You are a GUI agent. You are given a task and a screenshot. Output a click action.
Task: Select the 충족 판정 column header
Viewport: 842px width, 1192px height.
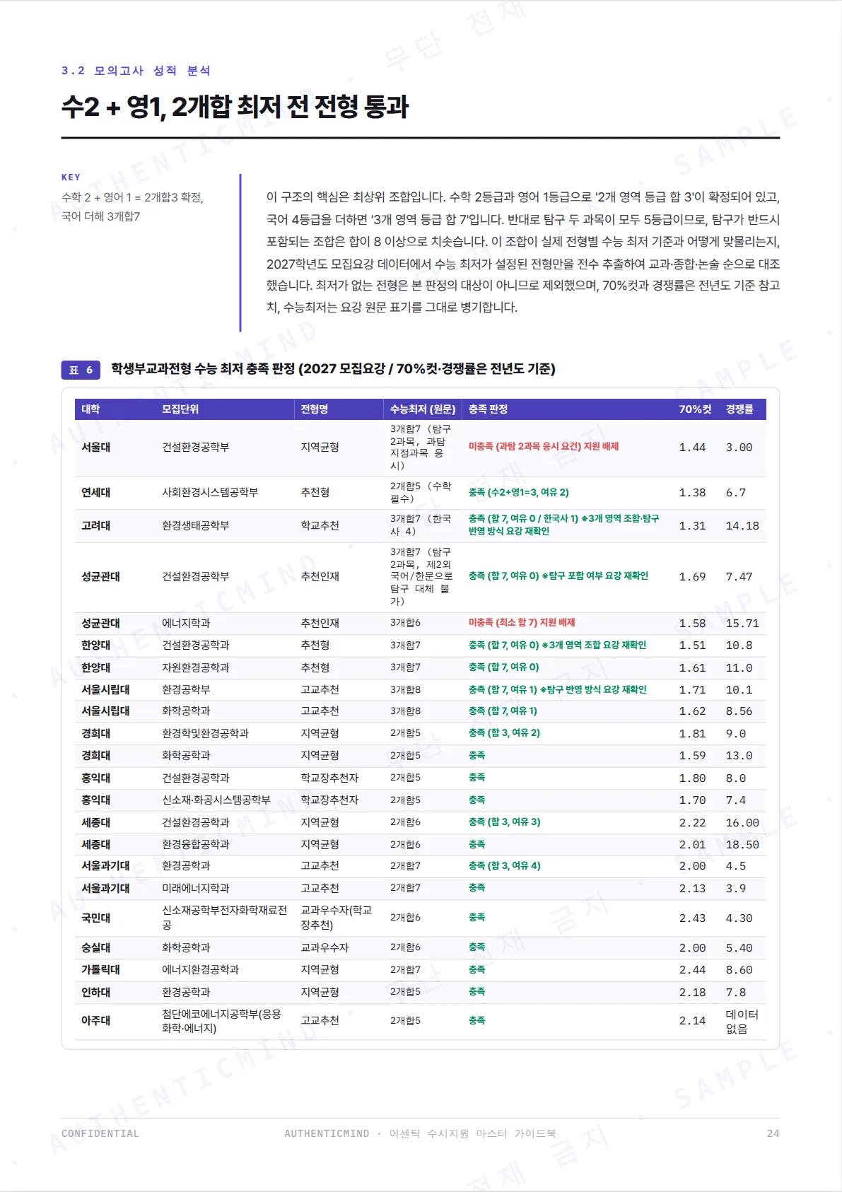(488, 409)
